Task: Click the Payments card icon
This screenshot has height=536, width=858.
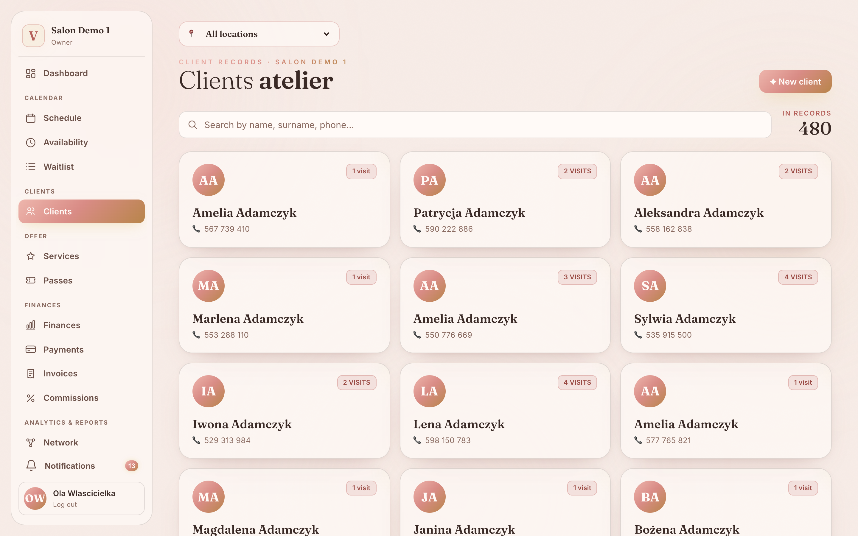Action: [30, 350]
